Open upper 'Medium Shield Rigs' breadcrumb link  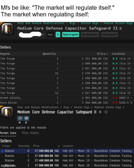point(118,23)
